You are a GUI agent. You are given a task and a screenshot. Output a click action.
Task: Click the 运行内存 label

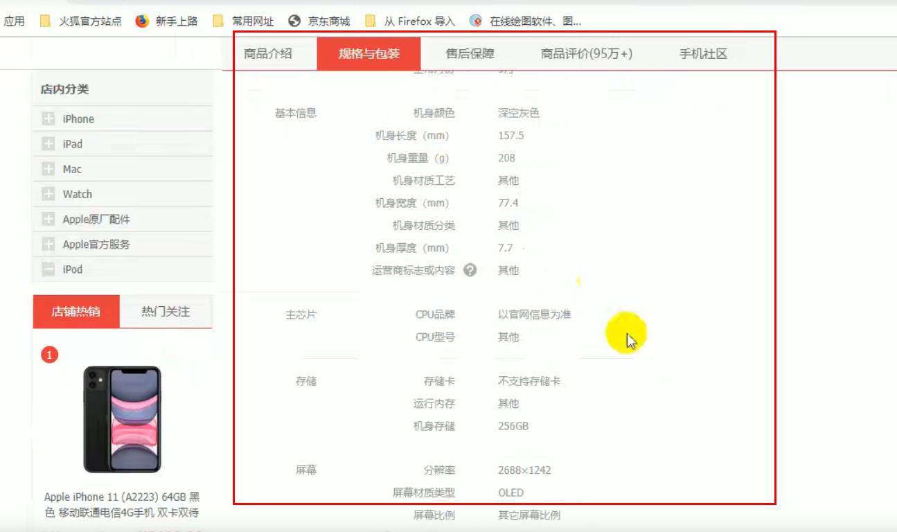pyautogui.click(x=434, y=403)
